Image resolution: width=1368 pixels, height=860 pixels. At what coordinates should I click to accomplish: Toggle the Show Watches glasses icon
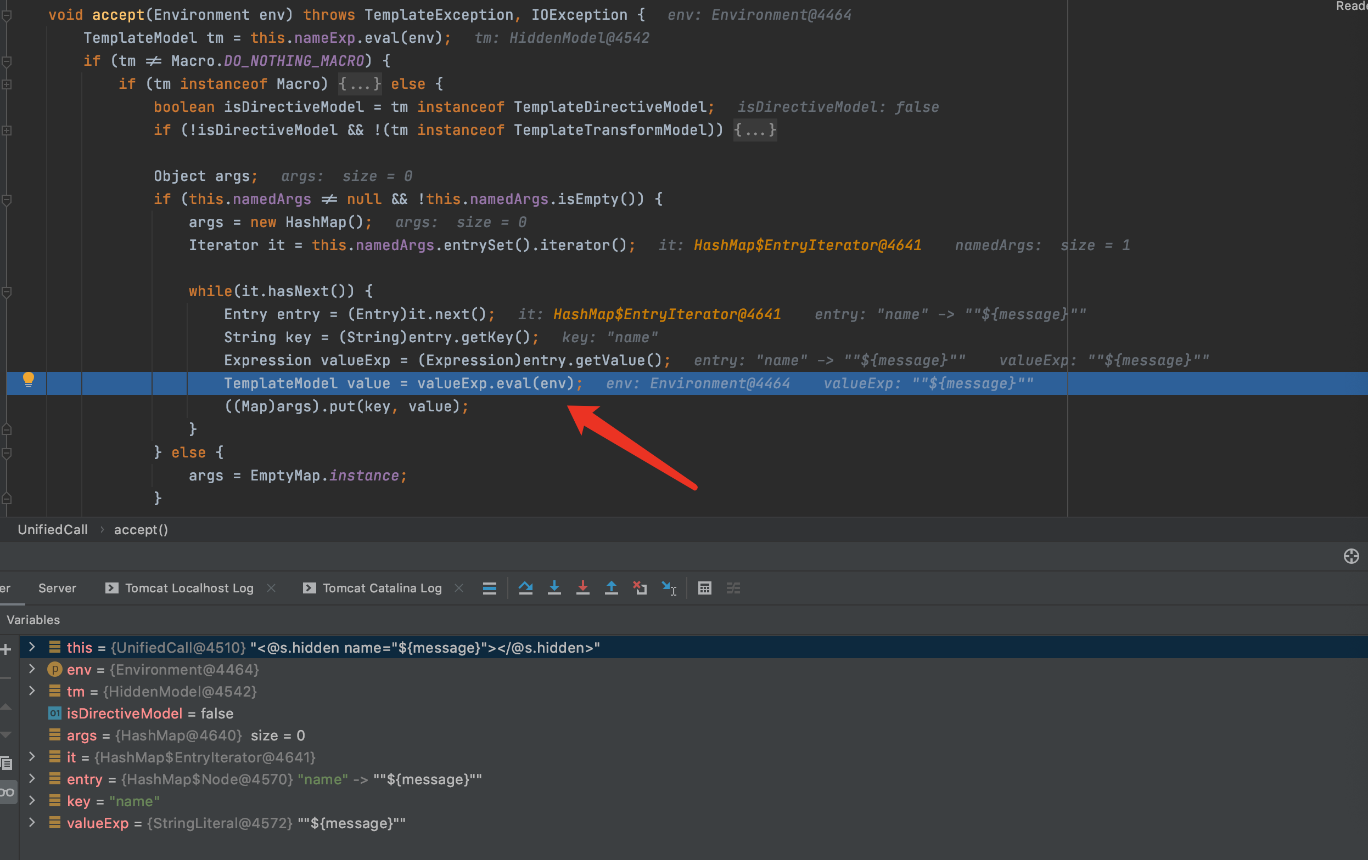7,793
